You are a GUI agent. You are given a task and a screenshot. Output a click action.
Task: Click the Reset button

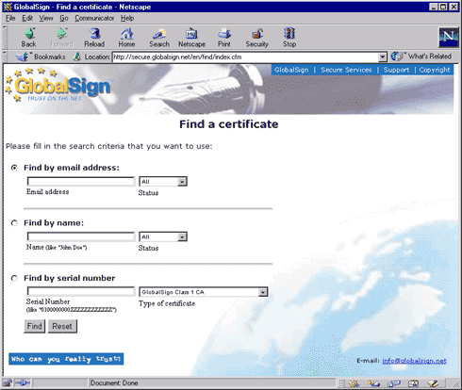(x=62, y=326)
